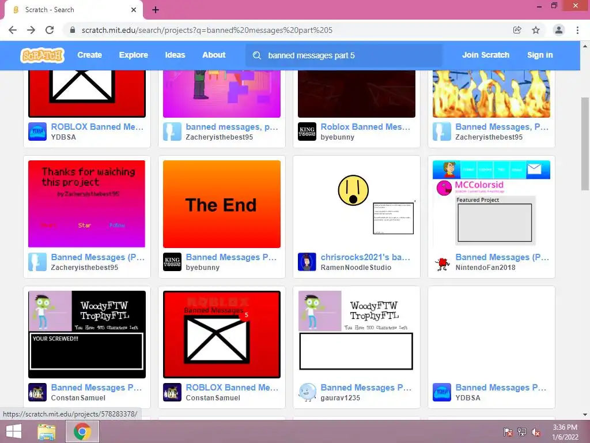Screen dimensions: 590x443
Task: Click gaurav1235 avatar icon
Action: (x=307, y=392)
